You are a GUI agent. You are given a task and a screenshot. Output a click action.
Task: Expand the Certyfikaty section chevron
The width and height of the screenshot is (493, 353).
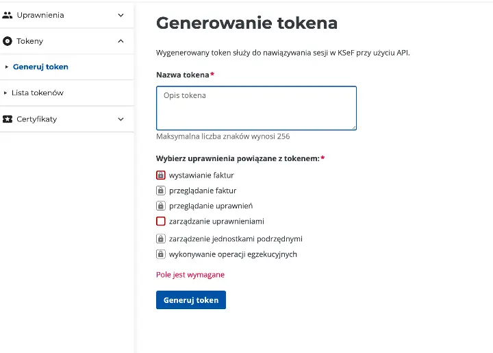coord(121,119)
